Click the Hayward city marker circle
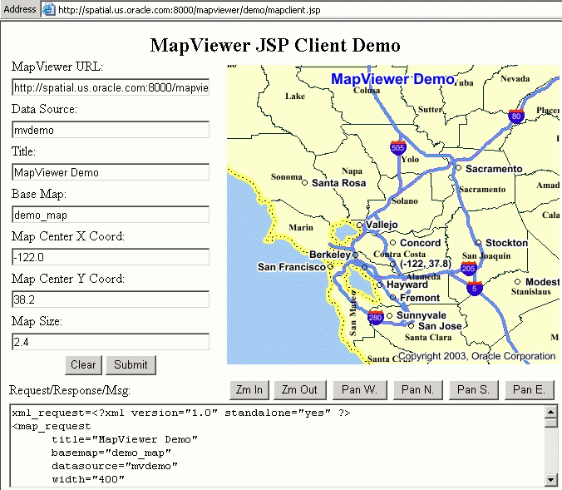This screenshot has height=490, width=562. tap(380, 285)
